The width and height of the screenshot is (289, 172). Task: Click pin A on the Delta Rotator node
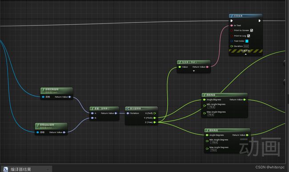92,113
